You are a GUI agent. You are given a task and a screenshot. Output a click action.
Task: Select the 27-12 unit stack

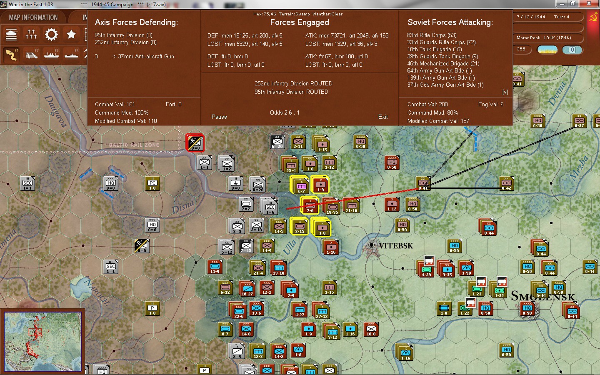coord(321,311)
